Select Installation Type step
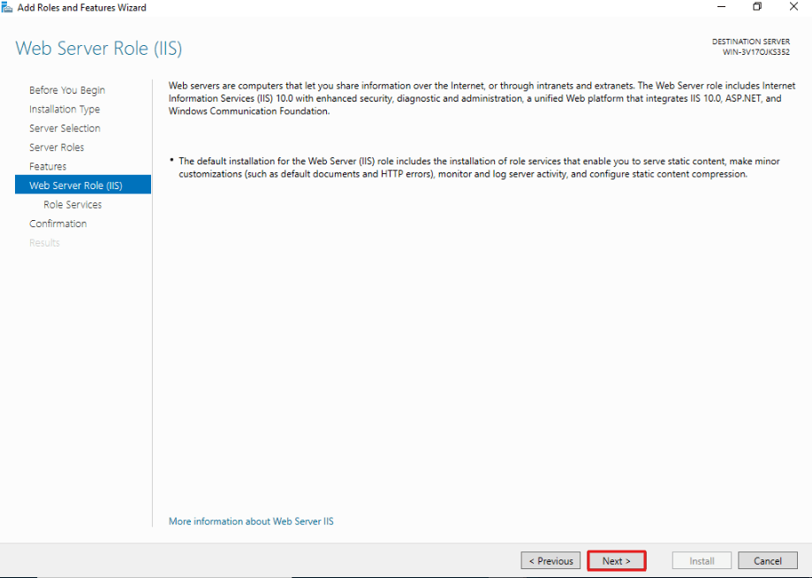Image resolution: width=812 pixels, height=578 pixels. pos(65,110)
